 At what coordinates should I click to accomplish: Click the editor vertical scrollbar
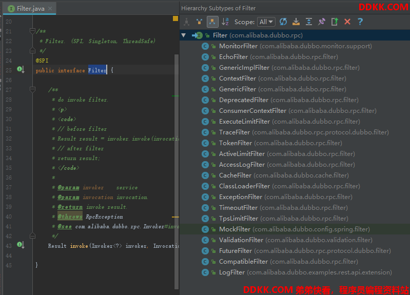click(x=177, y=172)
